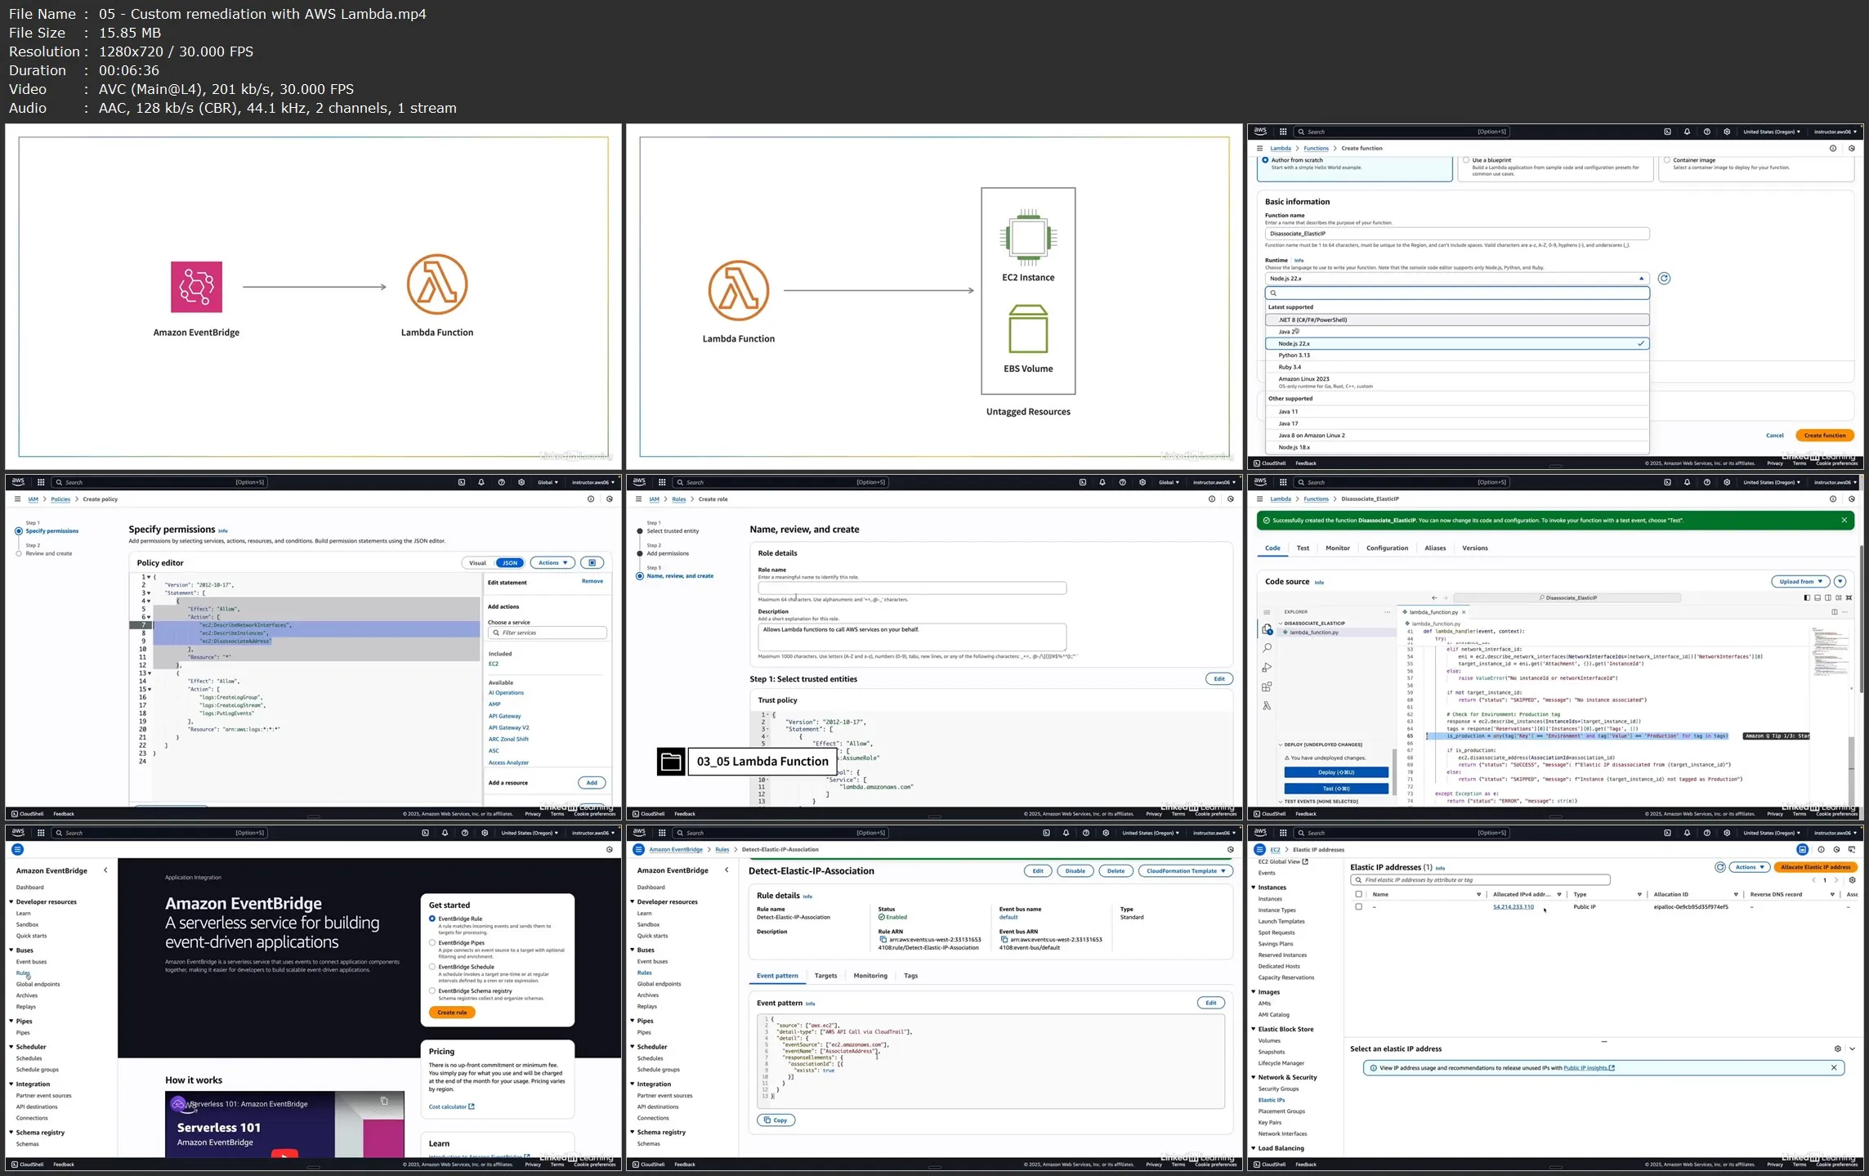This screenshot has height=1176, width=1869.
Task: Open Extensions icon in Lambda code editor
Action: coord(1267,686)
